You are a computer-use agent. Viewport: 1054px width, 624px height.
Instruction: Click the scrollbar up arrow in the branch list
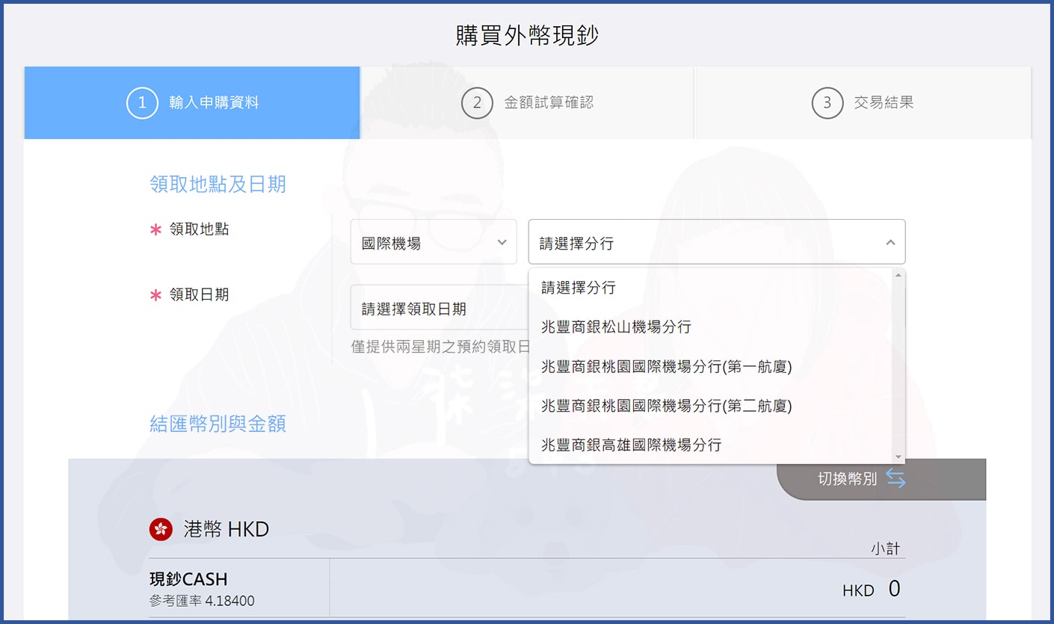pos(899,274)
